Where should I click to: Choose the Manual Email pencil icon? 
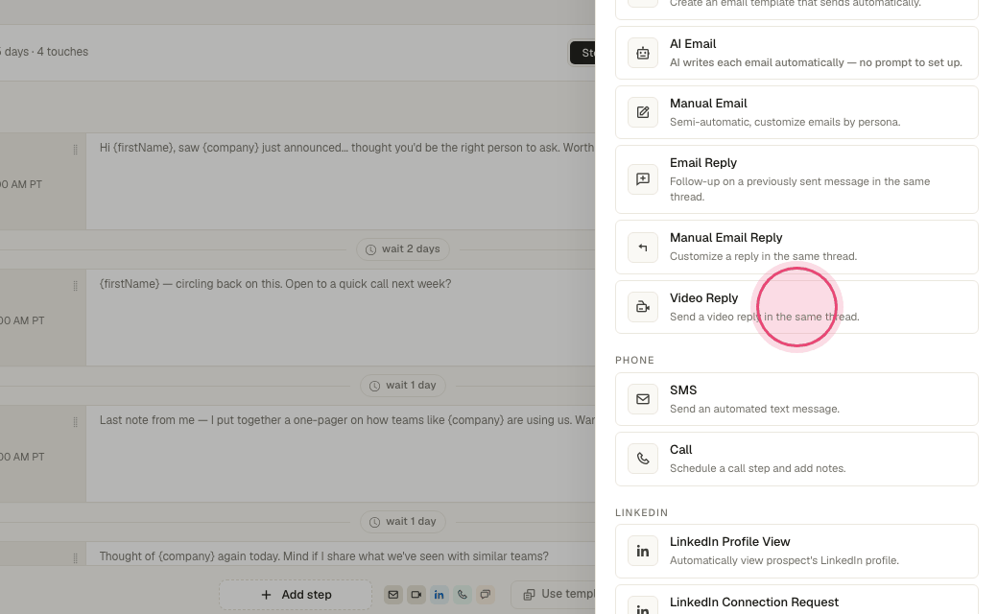coord(643,112)
